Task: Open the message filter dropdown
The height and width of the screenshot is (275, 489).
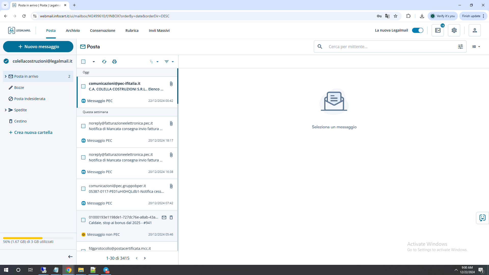Action: [169, 62]
